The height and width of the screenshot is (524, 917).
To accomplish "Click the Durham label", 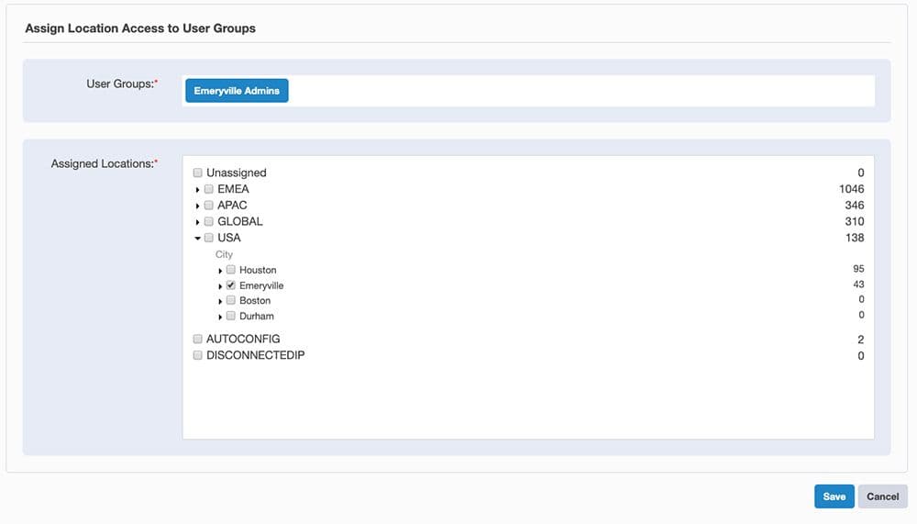I will [x=257, y=317].
